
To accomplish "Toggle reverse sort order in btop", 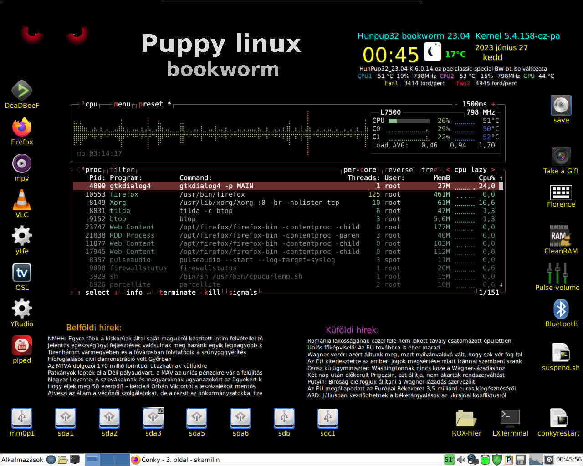I will [399, 170].
